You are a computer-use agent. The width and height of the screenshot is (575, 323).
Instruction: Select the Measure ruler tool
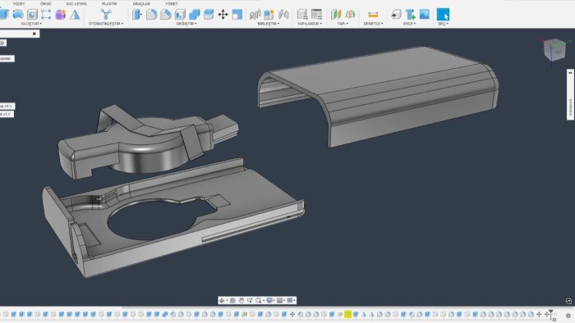[373, 14]
